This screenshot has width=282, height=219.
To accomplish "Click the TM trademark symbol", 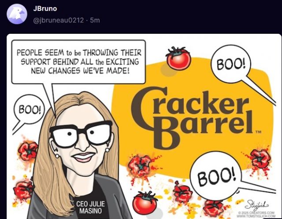I will (259, 132).
